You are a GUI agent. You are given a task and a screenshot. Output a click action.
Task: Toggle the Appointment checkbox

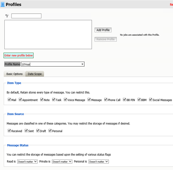[20, 100]
